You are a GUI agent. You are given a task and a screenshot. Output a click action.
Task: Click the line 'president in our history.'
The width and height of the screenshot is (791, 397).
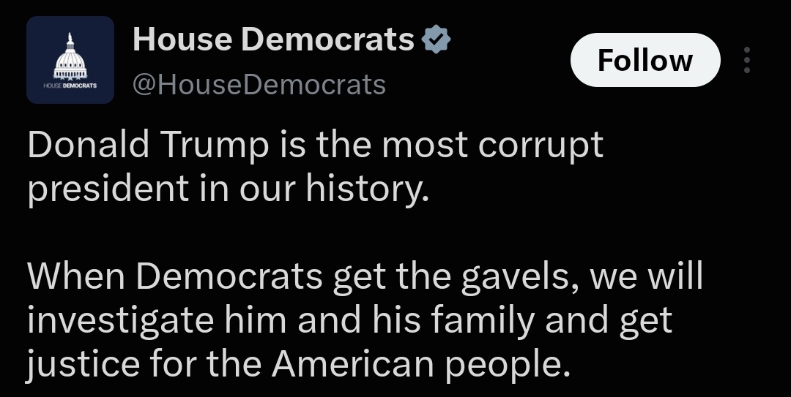[228, 189]
